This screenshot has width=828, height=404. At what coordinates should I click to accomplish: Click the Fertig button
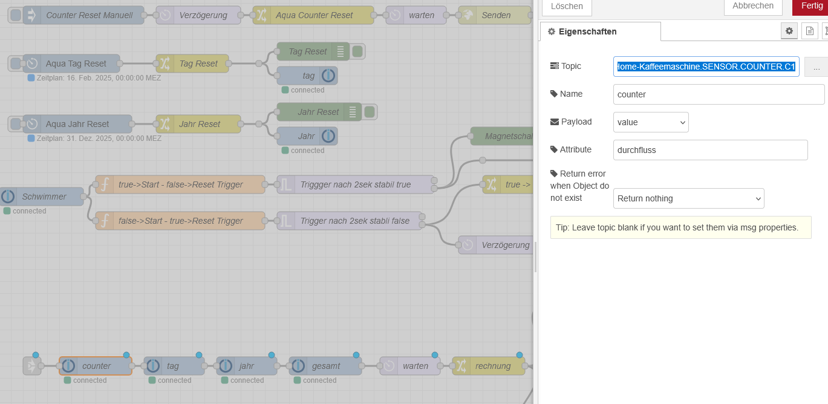point(811,6)
